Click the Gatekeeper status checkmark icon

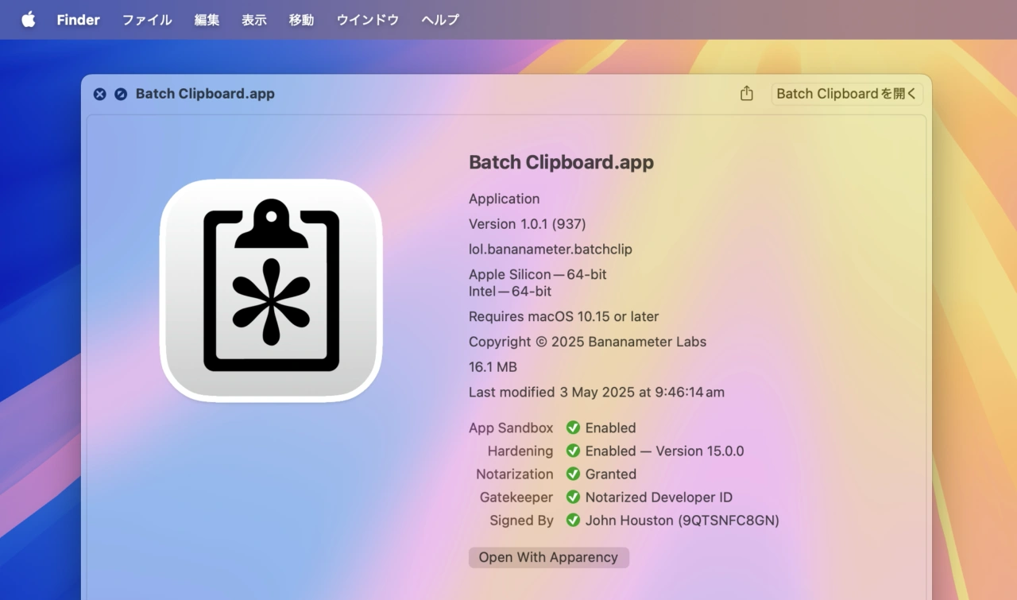click(573, 497)
